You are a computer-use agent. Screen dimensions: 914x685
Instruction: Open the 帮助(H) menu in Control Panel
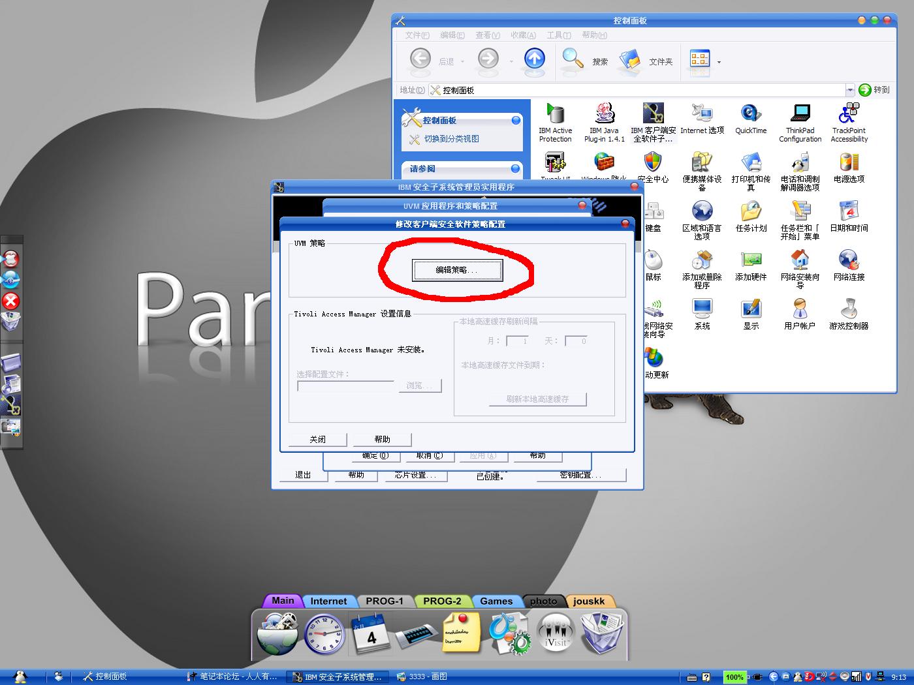[x=594, y=35]
